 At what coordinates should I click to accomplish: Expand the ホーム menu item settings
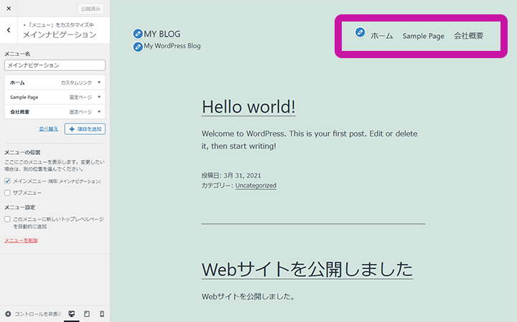98,82
